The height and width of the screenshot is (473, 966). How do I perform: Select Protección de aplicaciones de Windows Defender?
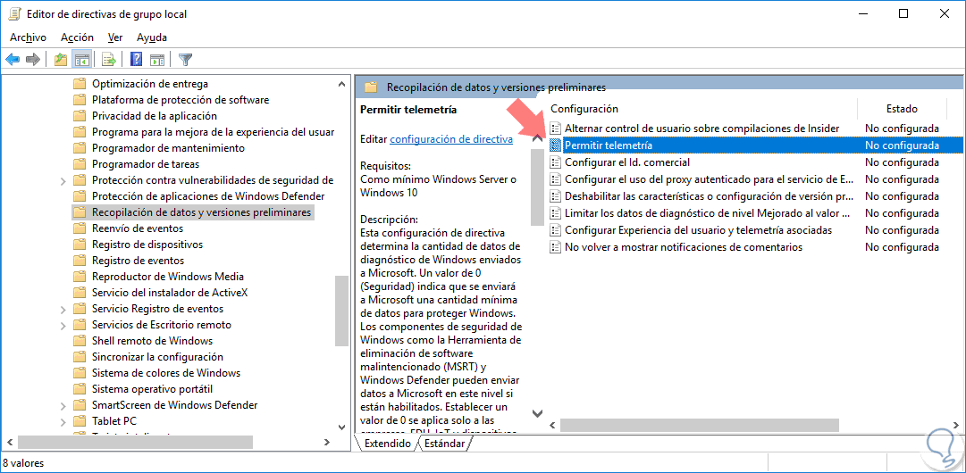(x=208, y=196)
